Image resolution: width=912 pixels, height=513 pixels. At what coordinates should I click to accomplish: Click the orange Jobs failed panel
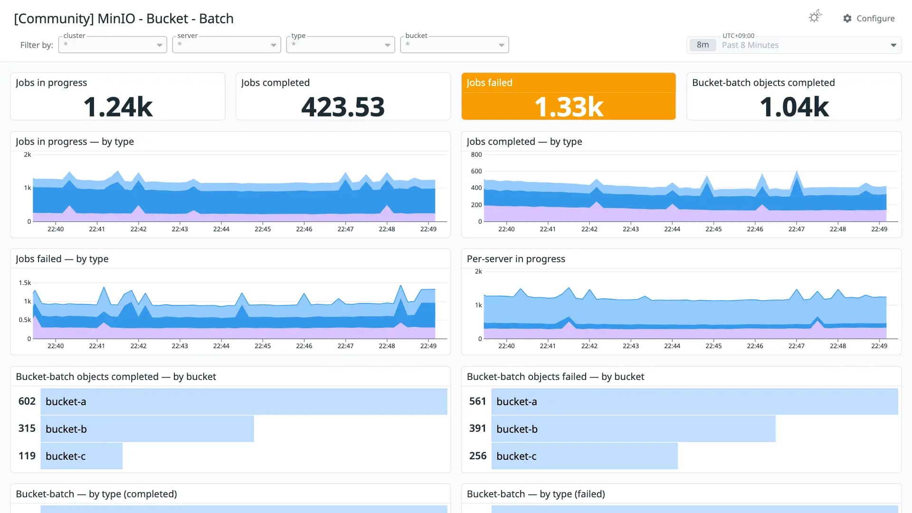tap(569, 96)
